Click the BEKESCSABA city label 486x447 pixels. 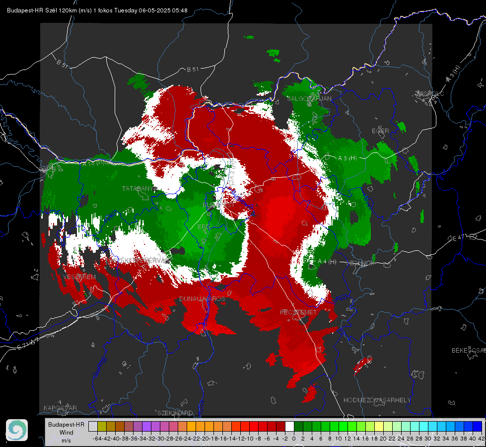[x=469, y=351]
